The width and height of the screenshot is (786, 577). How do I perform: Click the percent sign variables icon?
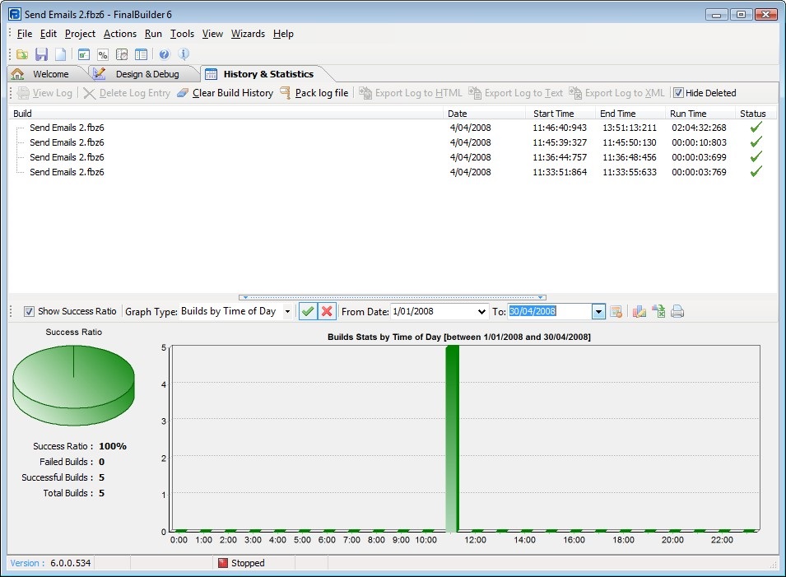click(103, 54)
